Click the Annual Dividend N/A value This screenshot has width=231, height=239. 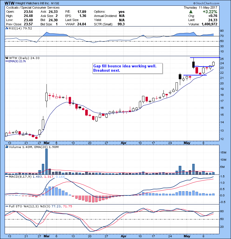coord(122,16)
